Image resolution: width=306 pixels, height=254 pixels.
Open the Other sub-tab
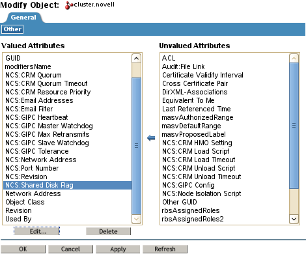tap(12, 29)
